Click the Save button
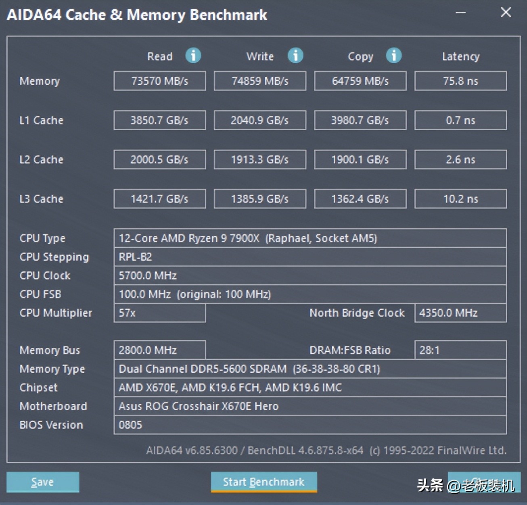This screenshot has height=505, width=527. coord(42,482)
